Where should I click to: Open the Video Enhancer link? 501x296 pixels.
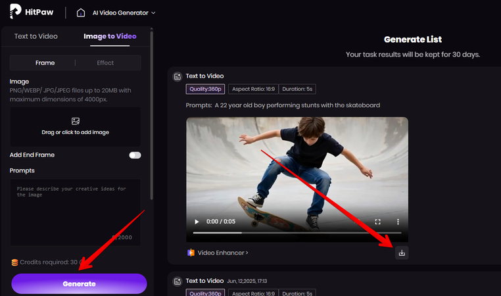point(223,253)
